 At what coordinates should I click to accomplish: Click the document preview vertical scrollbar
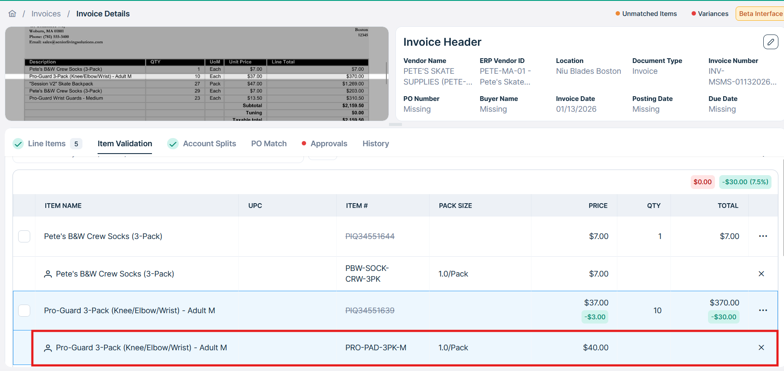click(x=386, y=72)
